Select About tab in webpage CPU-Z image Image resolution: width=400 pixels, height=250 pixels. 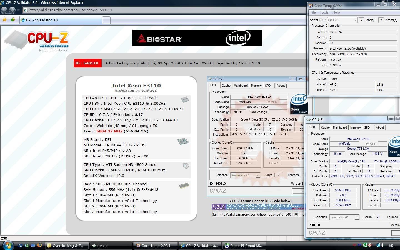pos(281,86)
